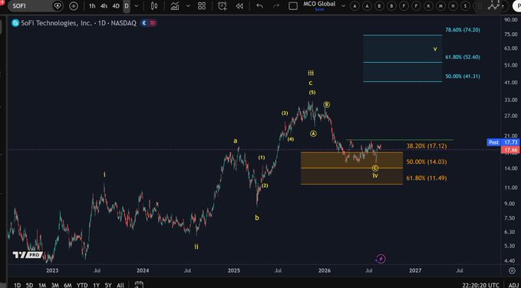Open indicator templates grid
The image size is (521, 288).
point(202,6)
